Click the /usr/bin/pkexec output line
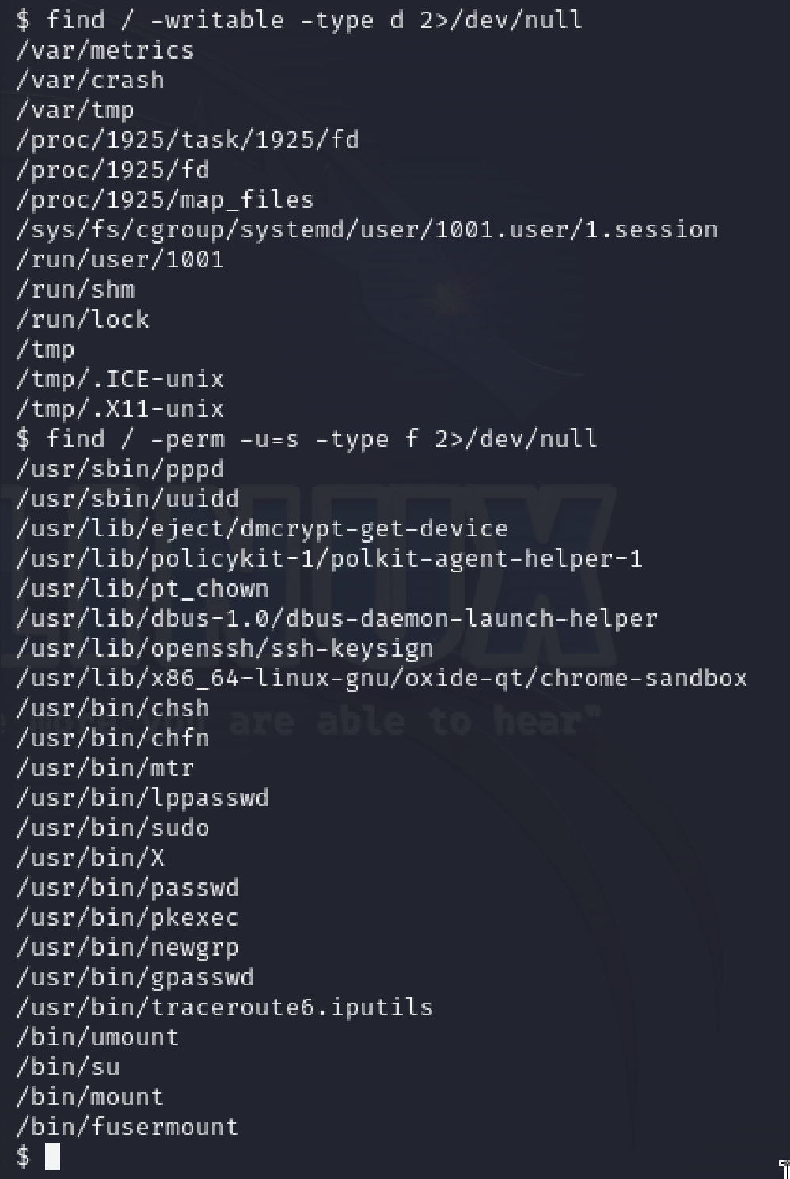790x1179 pixels. tap(127, 918)
